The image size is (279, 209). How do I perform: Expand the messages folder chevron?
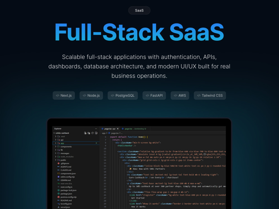[x=56, y=153]
